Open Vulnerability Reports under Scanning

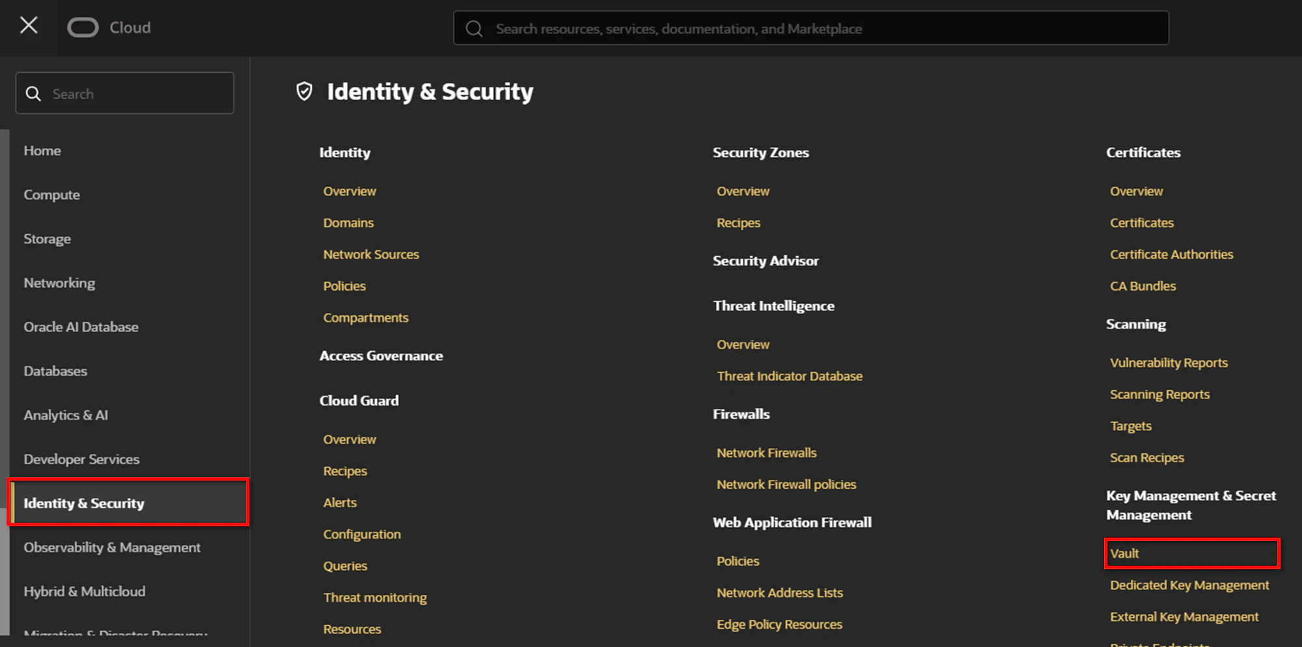pyautogui.click(x=1169, y=363)
